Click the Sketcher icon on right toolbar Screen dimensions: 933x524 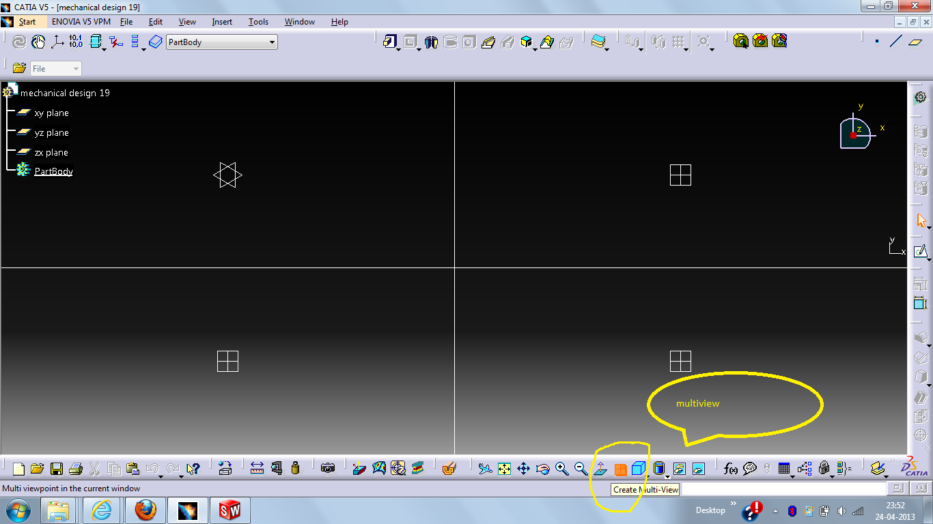coord(920,252)
